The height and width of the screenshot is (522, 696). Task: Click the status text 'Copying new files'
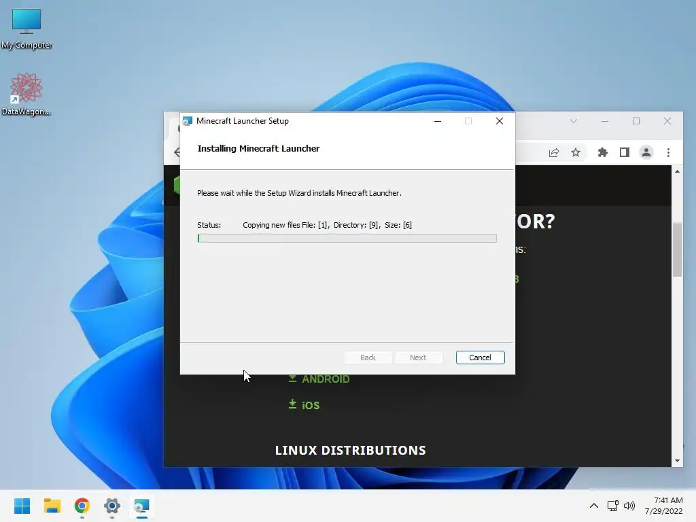click(327, 225)
